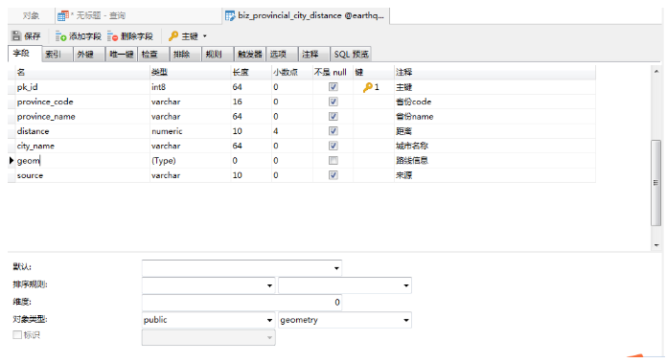The height and width of the screenshot is (363, 667).
Task: Click the Primary Key (主键) button
Action: (x=183, y=36)
